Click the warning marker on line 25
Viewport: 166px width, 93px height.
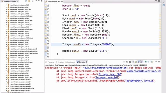point(46,44)
